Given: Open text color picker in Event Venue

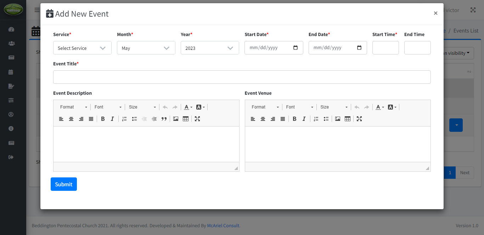Looking at the screenshot, I should coord(380,107).
